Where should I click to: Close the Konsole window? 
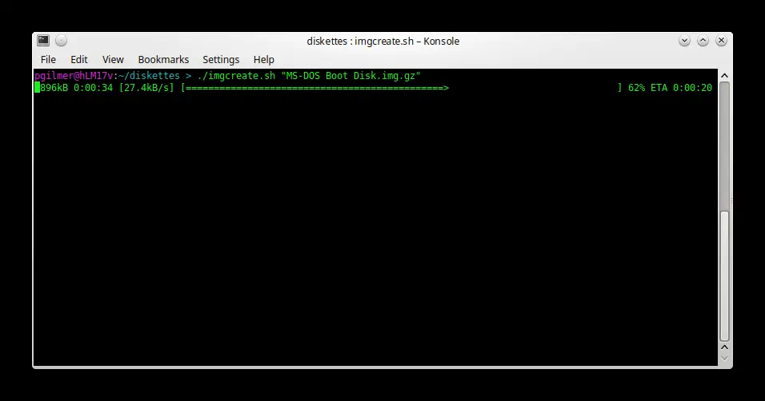[721, 41]
